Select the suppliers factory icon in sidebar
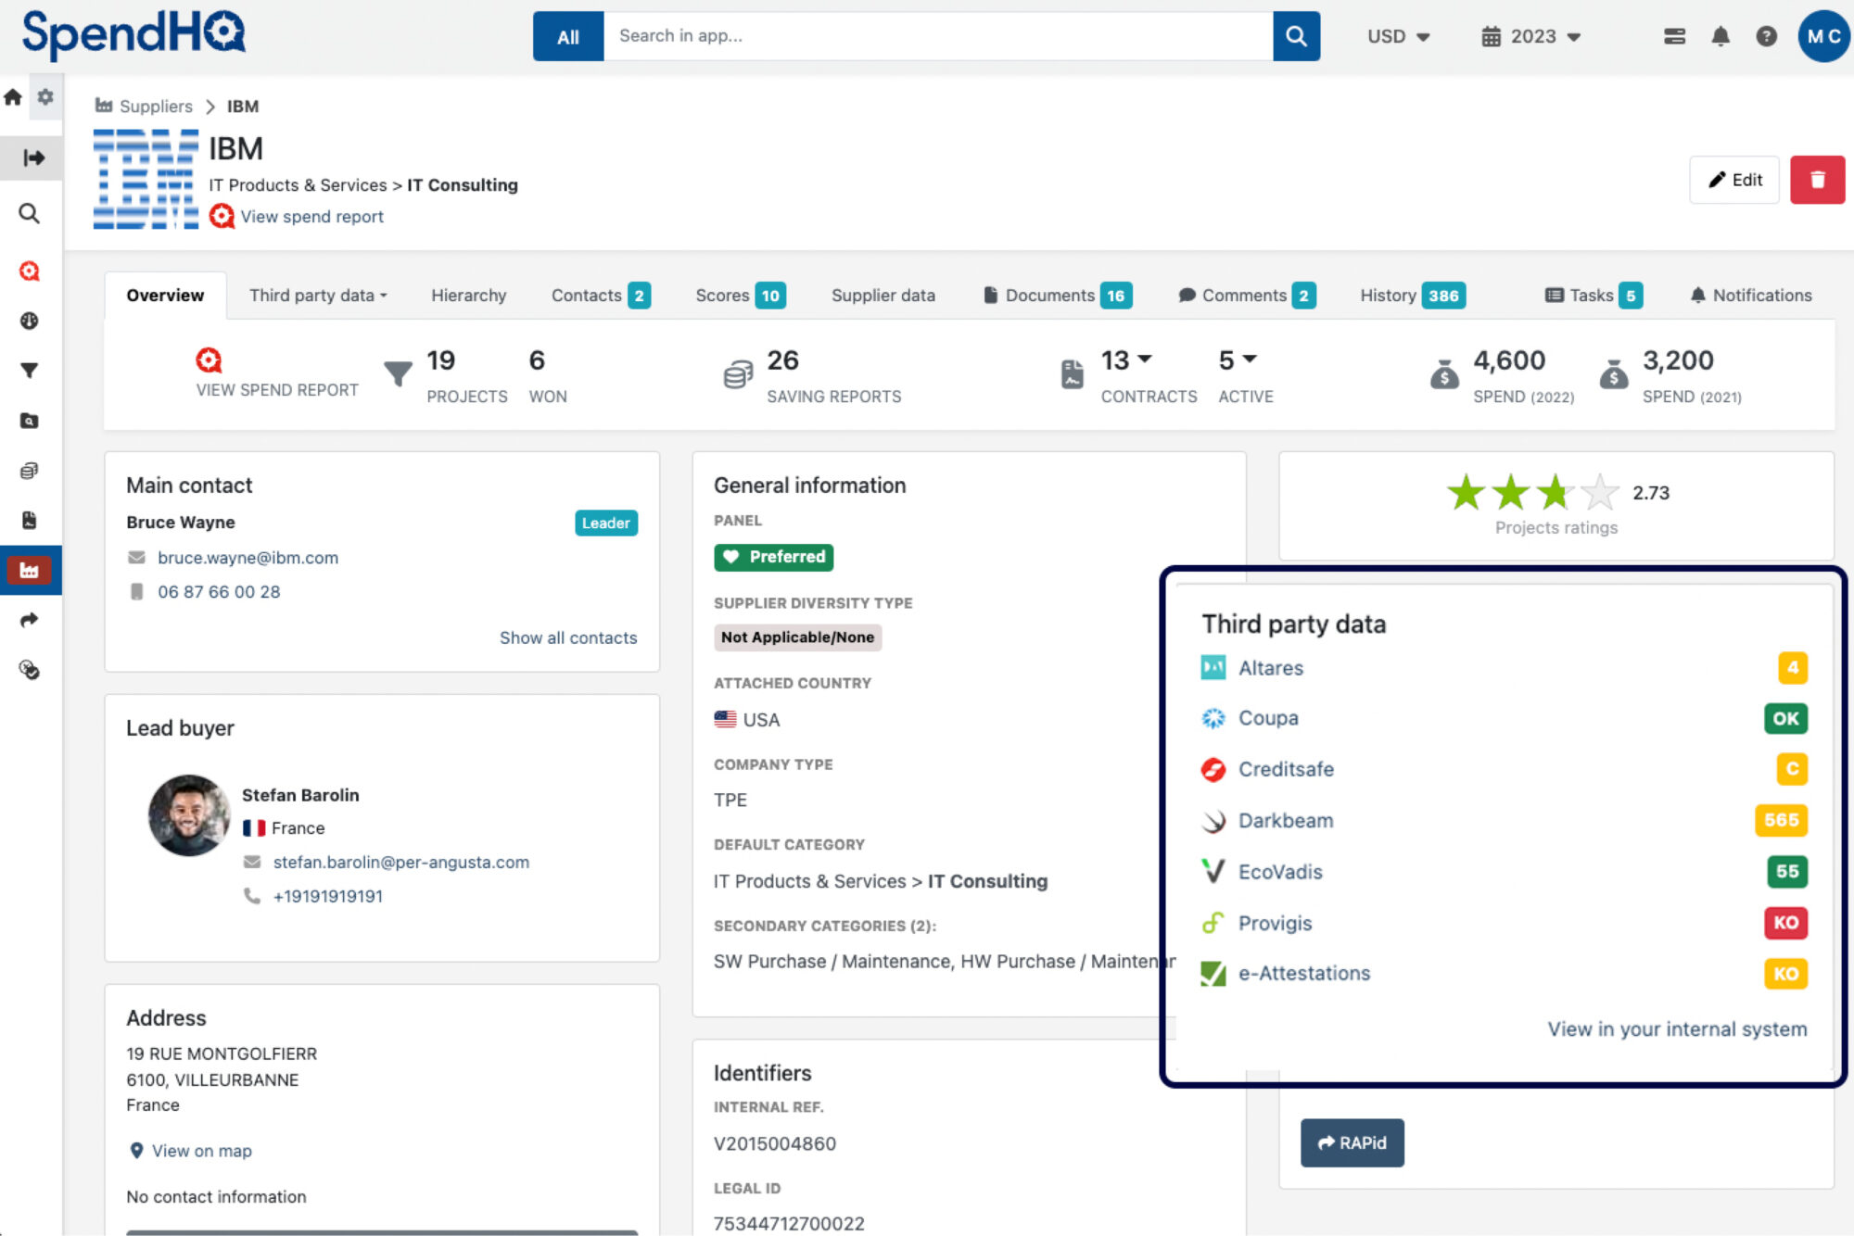The width and height of the screenshot is (1854, 1236). click(x=31, y=570)
